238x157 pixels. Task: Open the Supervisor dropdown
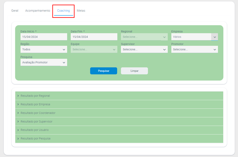[x=144, y=49]
